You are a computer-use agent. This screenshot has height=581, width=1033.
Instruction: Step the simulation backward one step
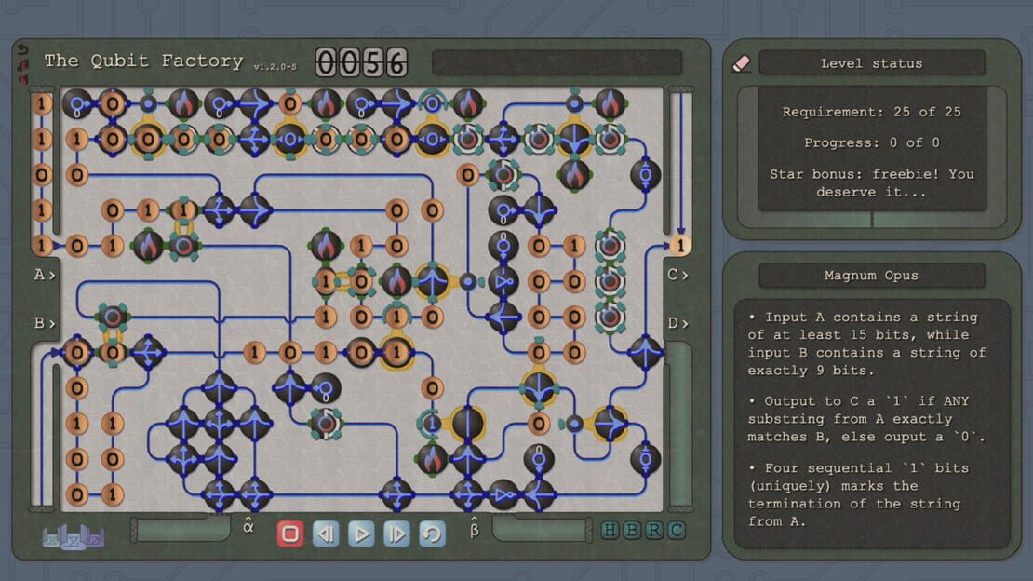click(326, 534)
